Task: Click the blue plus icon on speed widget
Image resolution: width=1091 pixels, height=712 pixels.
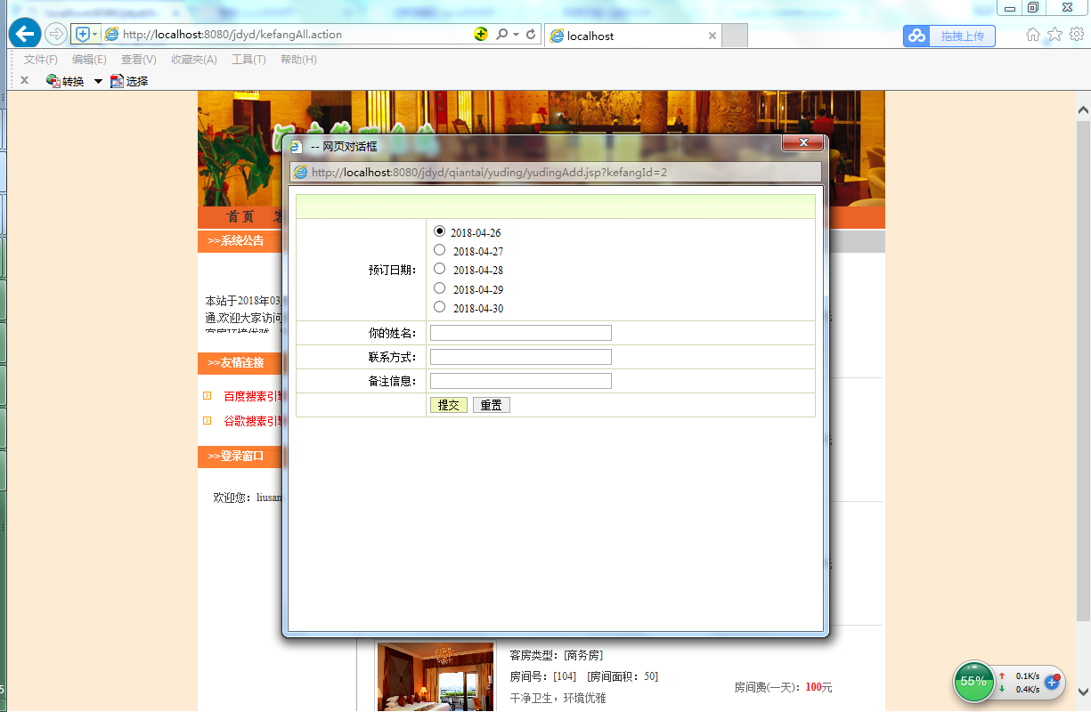Action: 1052,682
